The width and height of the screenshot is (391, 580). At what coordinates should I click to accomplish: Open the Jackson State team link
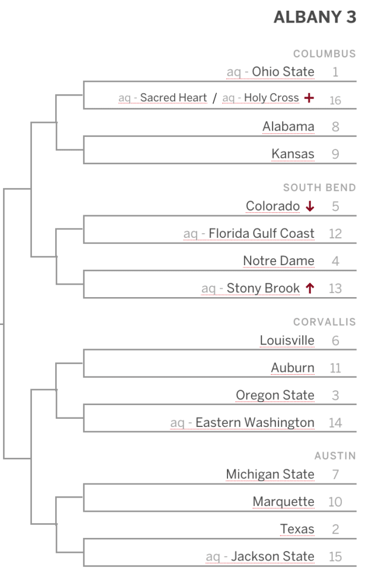tap(273, 556)
